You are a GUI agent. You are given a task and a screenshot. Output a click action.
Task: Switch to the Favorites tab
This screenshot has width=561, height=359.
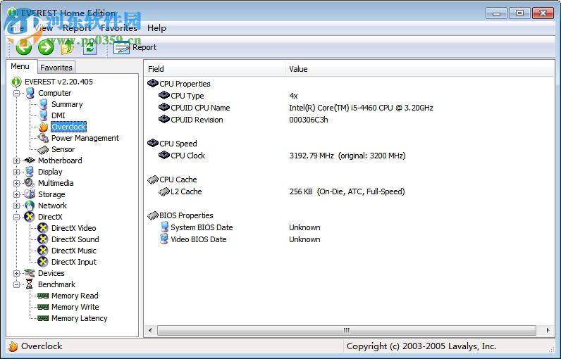coord(56,68)
